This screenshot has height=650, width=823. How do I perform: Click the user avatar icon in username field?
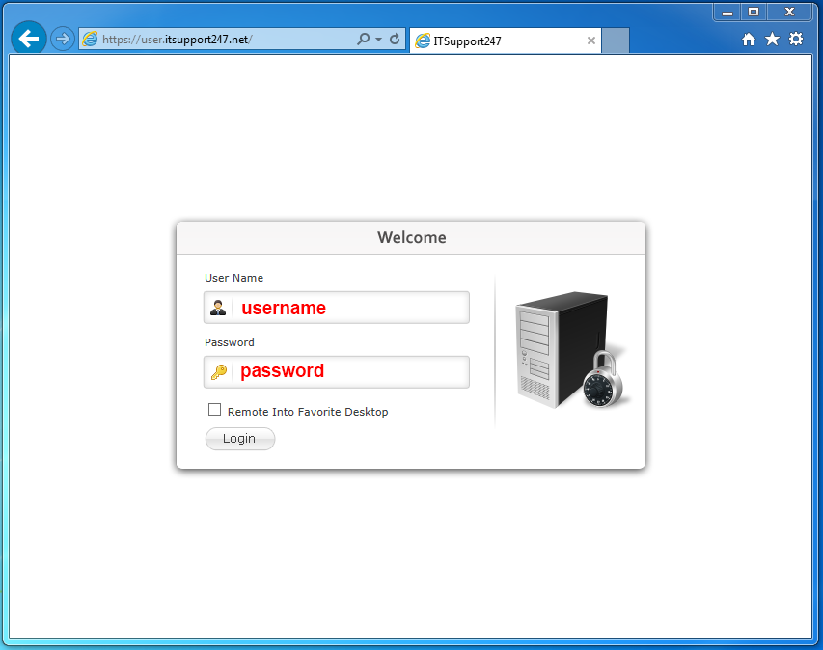[x=218, y=308]
